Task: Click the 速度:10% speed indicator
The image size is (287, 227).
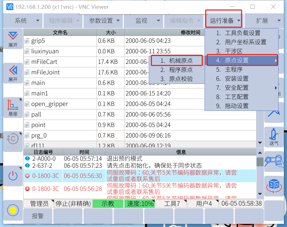Action: click(x=139, y=203)
